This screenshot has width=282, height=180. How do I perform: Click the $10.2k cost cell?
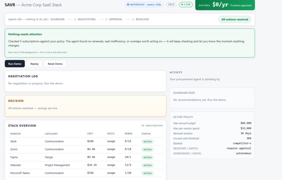pos(92,165)
